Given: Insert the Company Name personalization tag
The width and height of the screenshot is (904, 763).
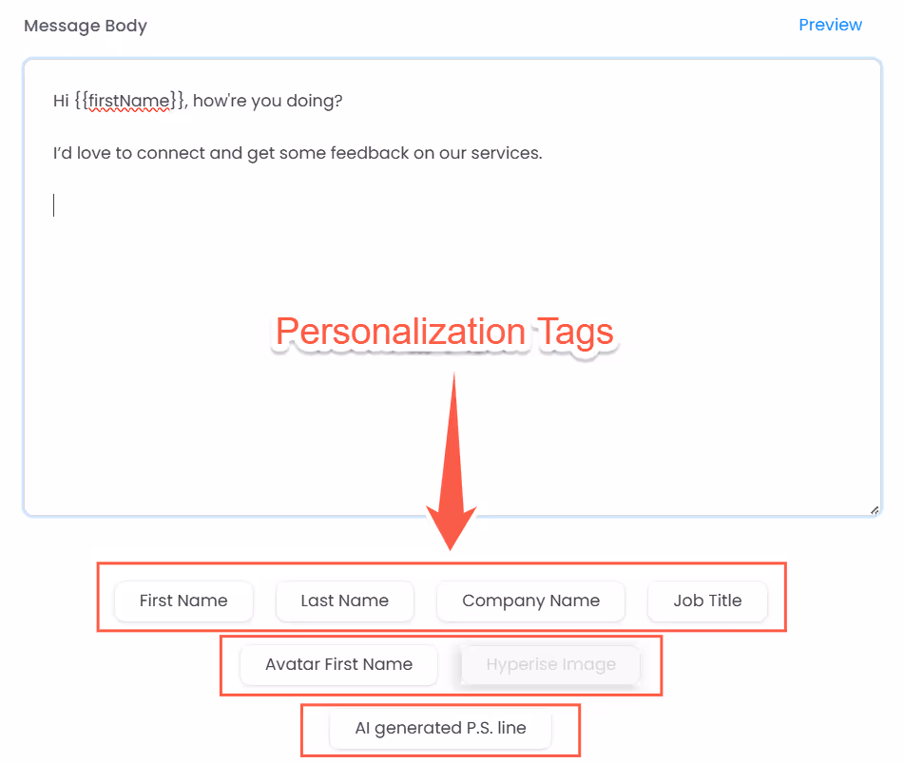Looking at the screenshot, I should [x=529, y=601].
